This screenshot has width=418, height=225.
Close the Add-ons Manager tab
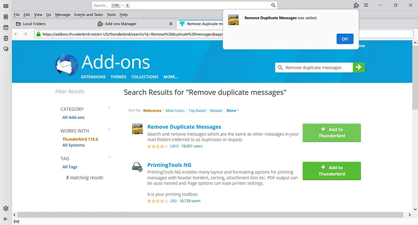coord(171,24)
